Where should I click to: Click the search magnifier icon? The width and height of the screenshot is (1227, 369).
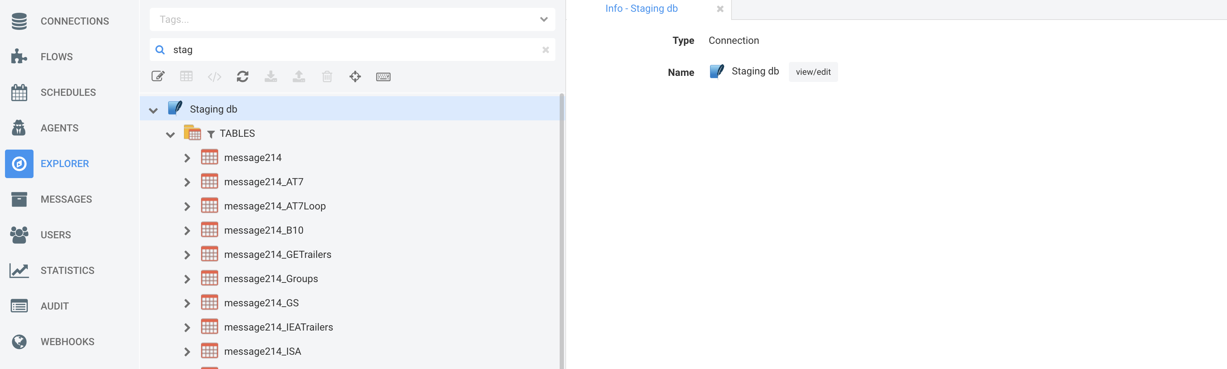click(160, 50)
